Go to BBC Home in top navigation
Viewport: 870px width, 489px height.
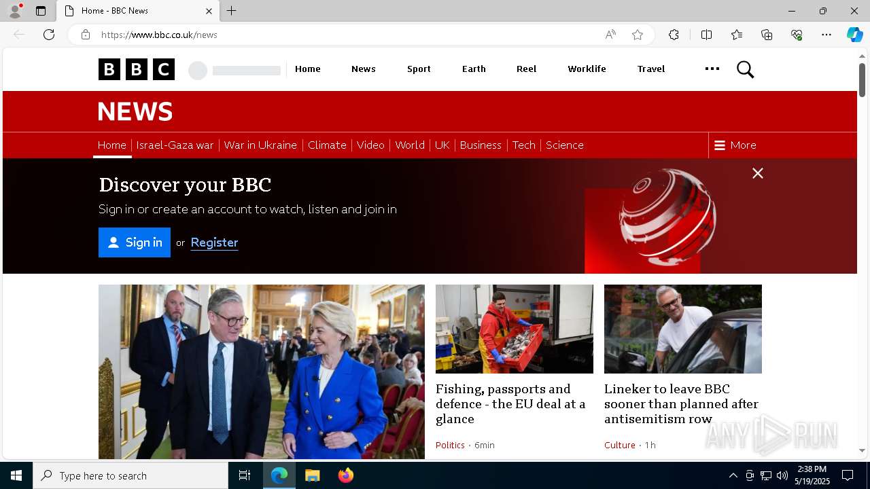308,69
